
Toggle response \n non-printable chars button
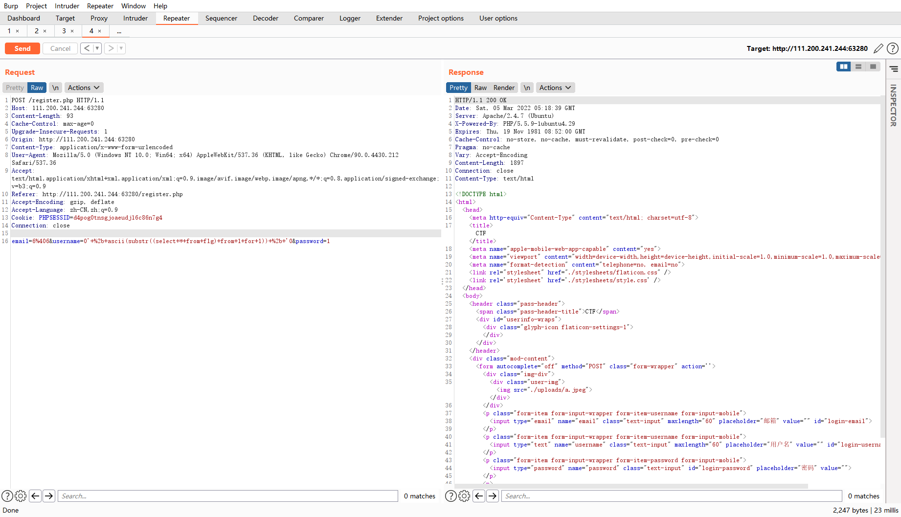pos(527,88)
